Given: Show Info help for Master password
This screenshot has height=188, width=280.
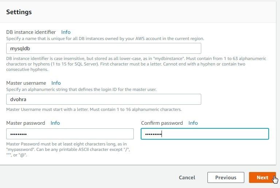Looking at the screenshot, I should (x=55, y=123).
